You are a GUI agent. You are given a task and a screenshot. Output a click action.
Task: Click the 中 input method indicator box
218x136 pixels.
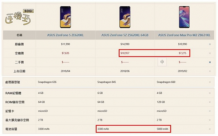point(162,62)
